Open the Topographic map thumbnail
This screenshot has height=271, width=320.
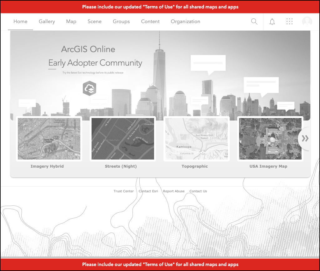(x=197, y=139)
